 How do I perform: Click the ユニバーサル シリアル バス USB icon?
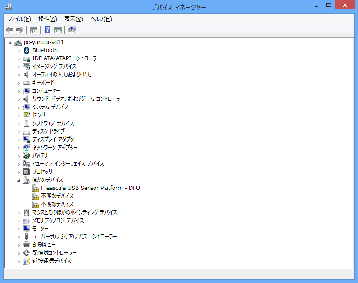(27, 237)
